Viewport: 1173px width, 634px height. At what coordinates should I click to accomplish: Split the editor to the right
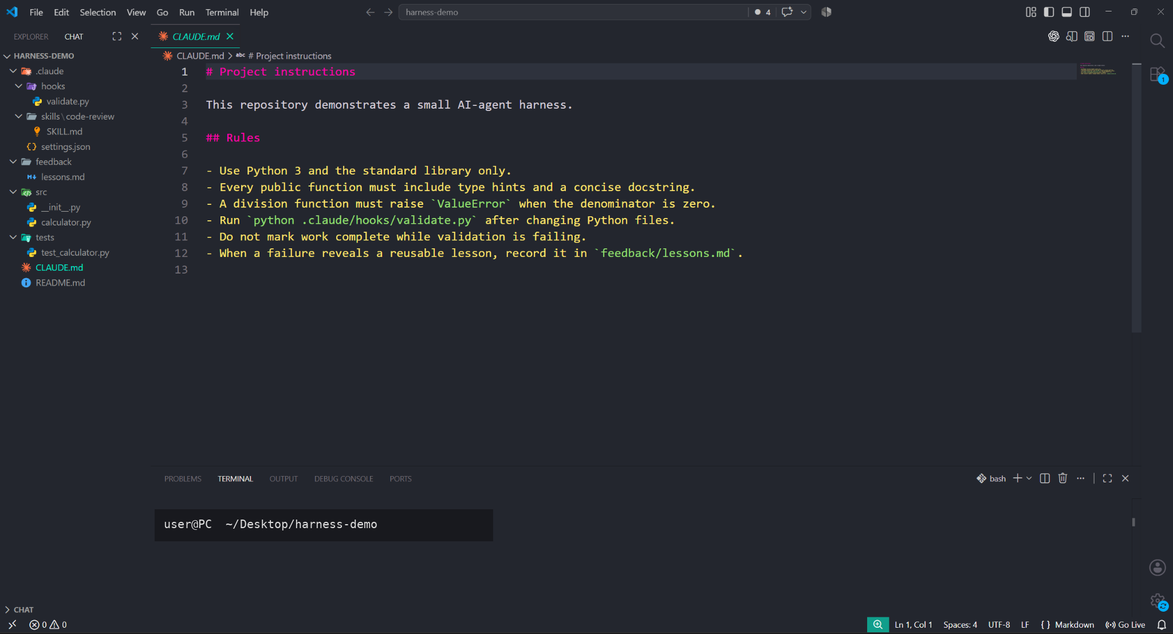[x=1107, y=37]
